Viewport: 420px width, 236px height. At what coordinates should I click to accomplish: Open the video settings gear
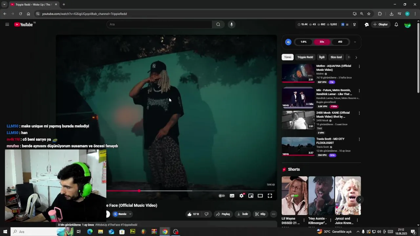[x=241, y=196]
